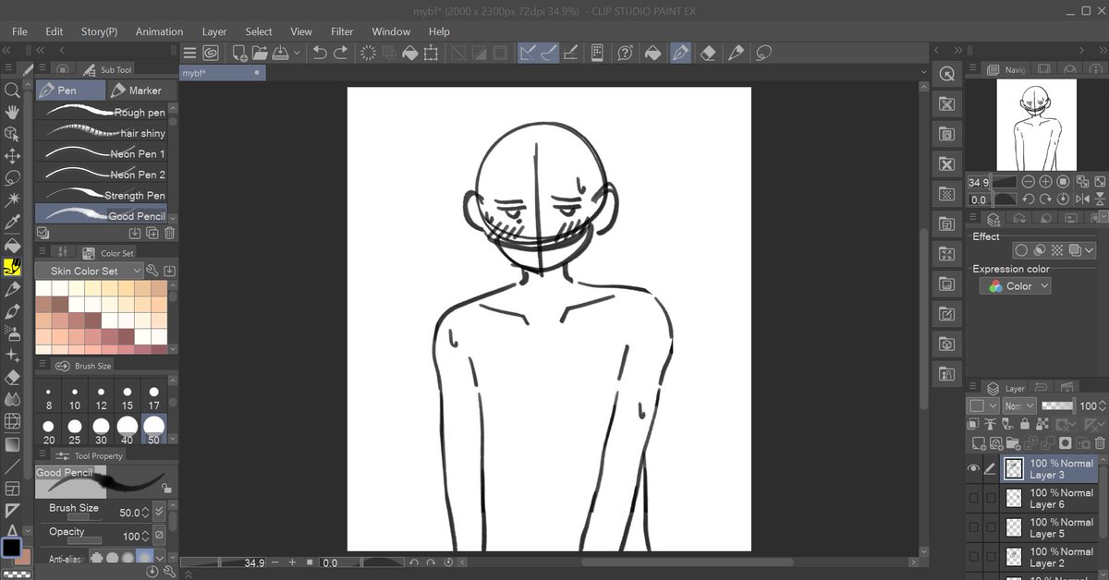Screen dimensions: 1109x580
Task: Open the Filter menu
Action: [342, 31]
